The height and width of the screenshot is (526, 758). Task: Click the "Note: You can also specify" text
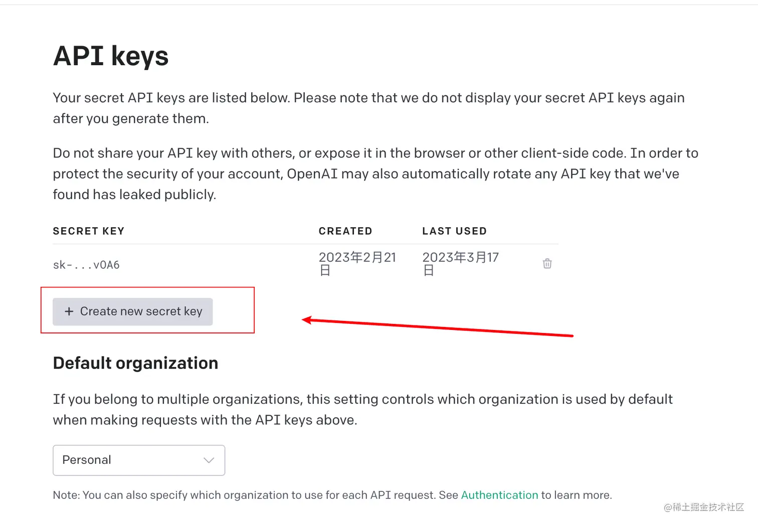[256, 495]
